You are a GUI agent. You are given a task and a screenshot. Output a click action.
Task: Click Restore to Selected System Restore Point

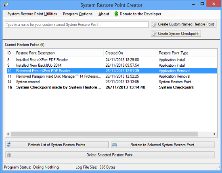[163, 145]
